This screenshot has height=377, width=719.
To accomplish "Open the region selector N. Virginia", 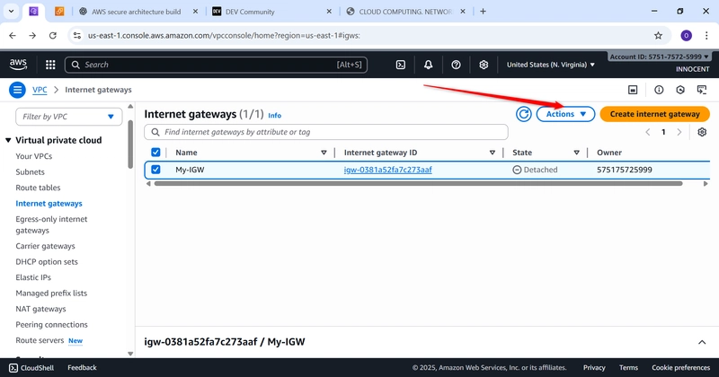I will pyautogui.click(x=551, y=65).
